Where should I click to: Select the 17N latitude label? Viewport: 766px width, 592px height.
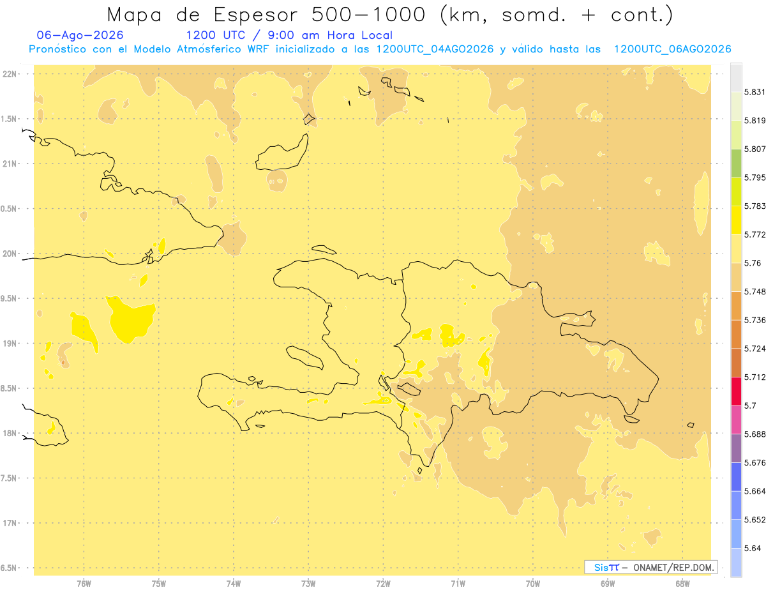coord(10,523)
